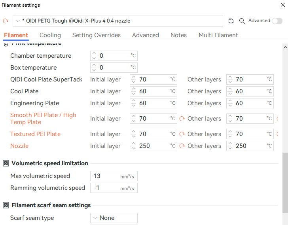This screenshot has height=225, width=288.
Task: Switch to the Cooling tab
Action: 50,35
